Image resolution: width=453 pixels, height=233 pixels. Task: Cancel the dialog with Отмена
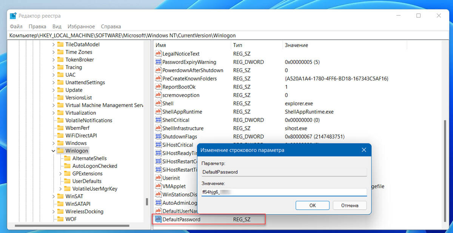[x=350, y=205]
